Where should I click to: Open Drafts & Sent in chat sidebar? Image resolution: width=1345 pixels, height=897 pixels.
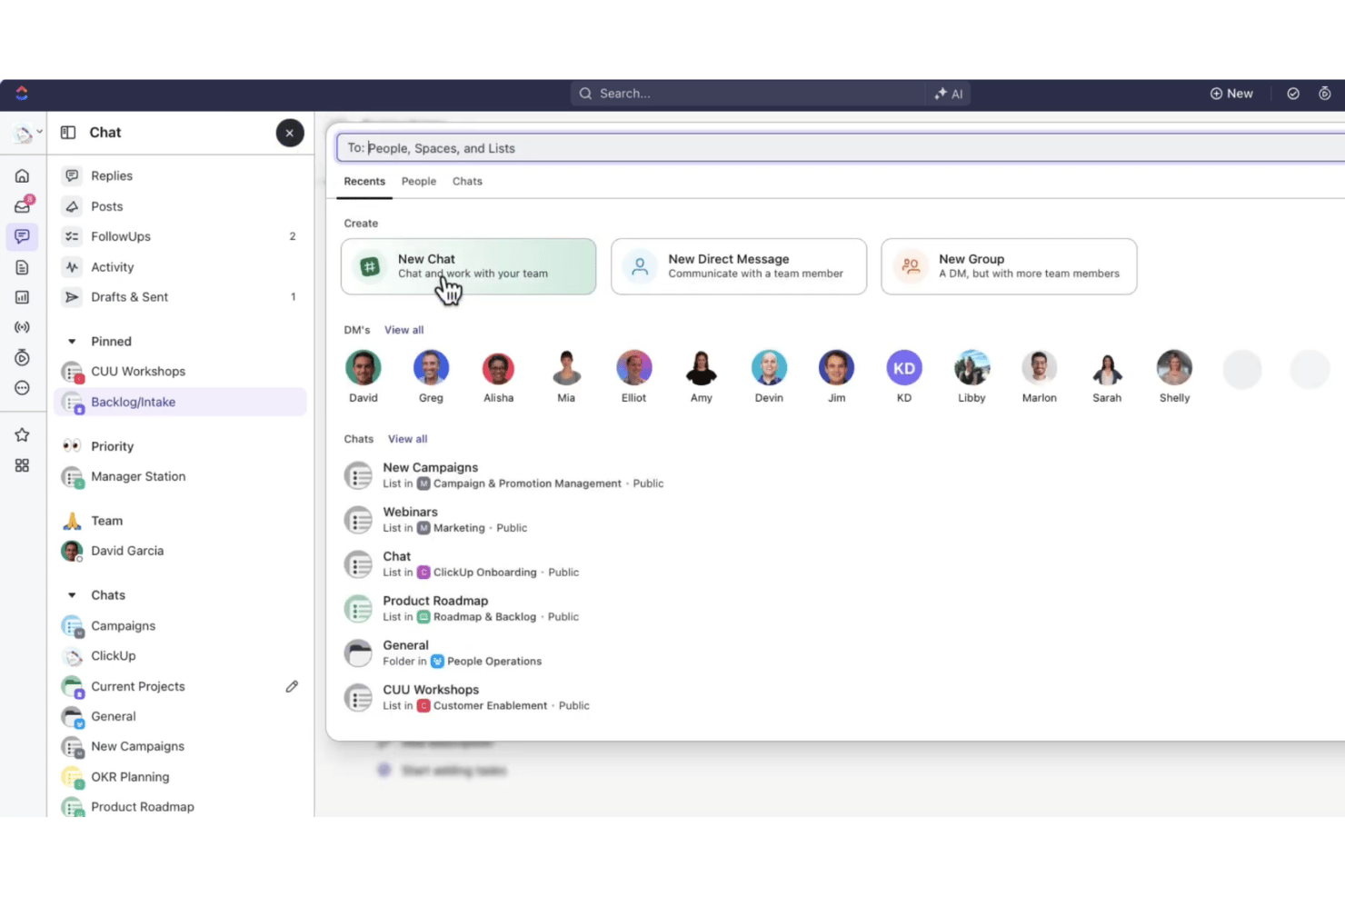click(181, 297)
